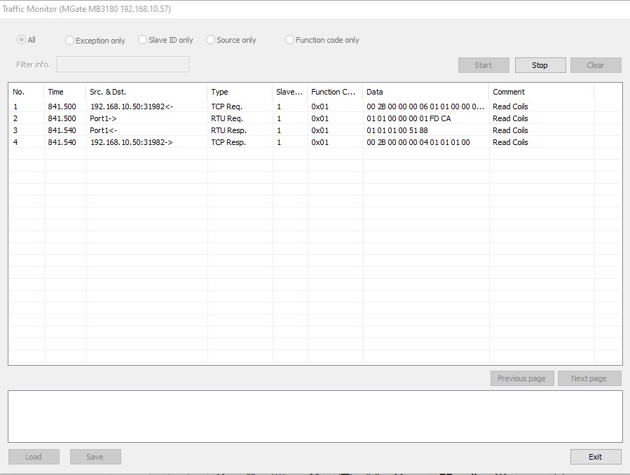Go to Next page
Image resolution: width=630 pixels, height=475 pixels.
click(589, 378)
